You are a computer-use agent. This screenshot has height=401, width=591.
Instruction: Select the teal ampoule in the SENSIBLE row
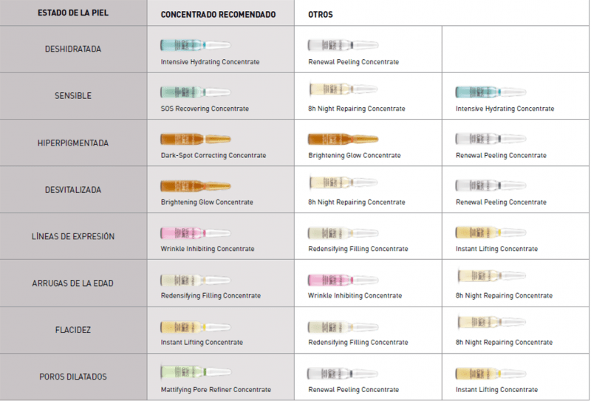point(491,92)
